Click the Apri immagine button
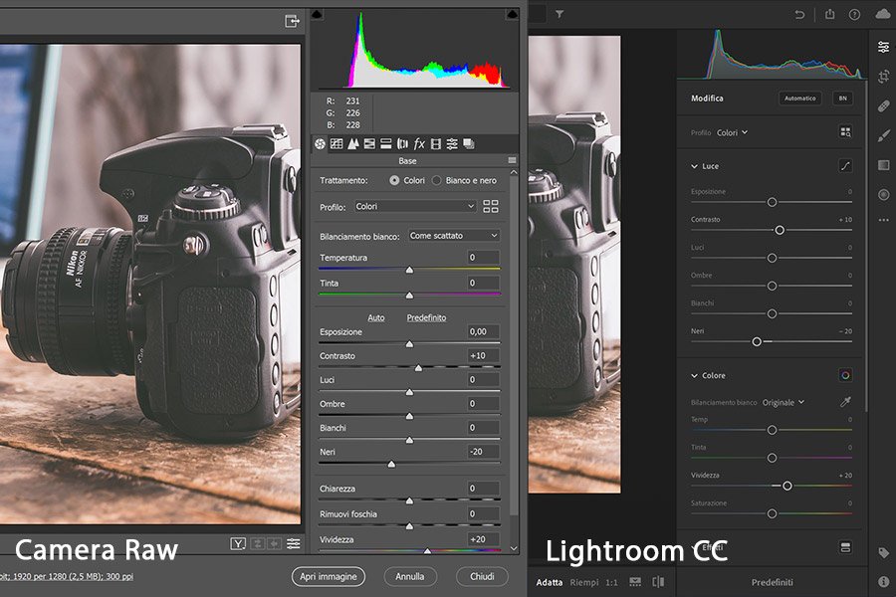This screenshot has height=597, width=896. click(x=329, y=576)
